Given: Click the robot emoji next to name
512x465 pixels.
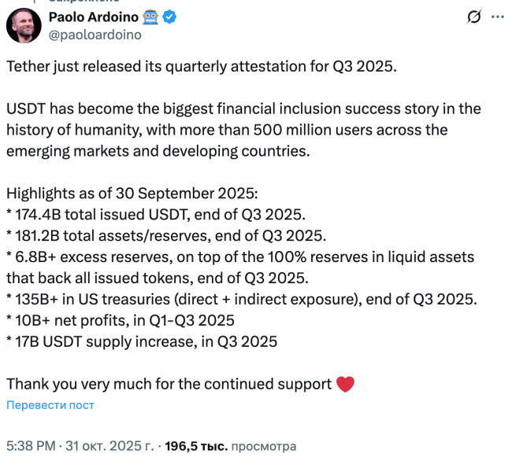Looking at the screenshot, I should [150, 17].
